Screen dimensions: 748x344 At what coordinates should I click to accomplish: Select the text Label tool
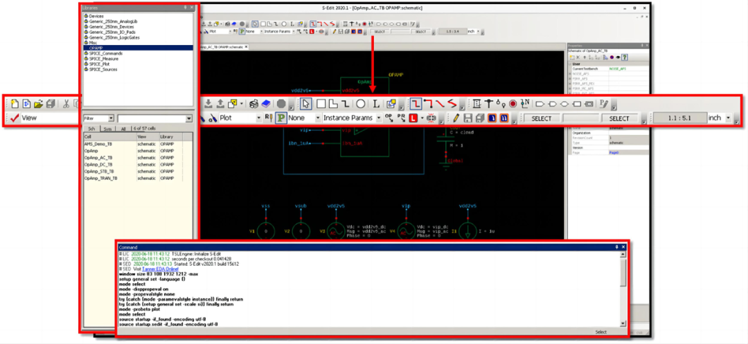376,103
